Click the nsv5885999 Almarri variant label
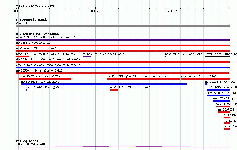237x150 pixels. pos(221,54)
